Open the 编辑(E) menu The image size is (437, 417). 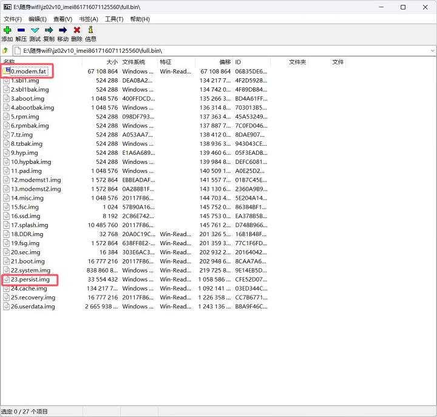click(38, 19)
